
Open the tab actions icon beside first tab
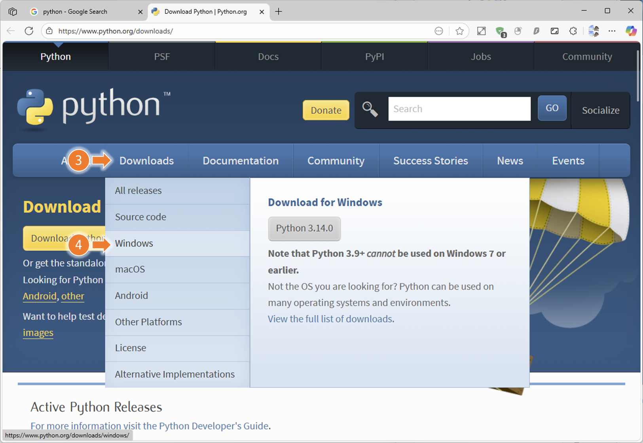13,11
